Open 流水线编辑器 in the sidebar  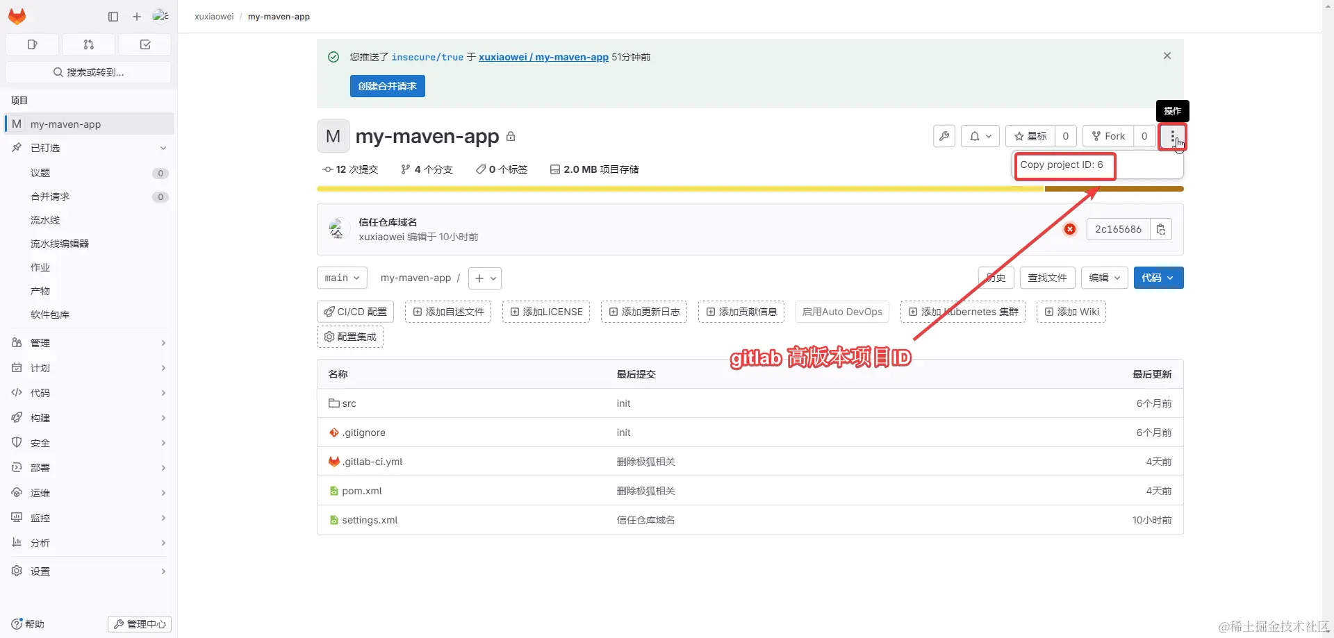[x=89, y=244]
